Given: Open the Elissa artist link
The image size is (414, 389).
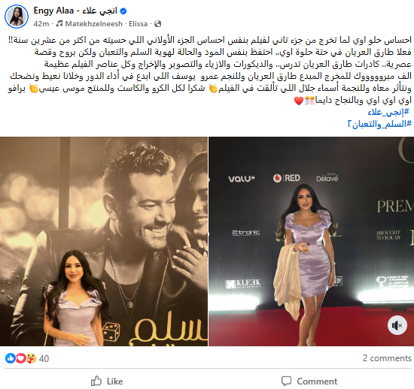Looking at the screenshot, I should tap(138, 24).
